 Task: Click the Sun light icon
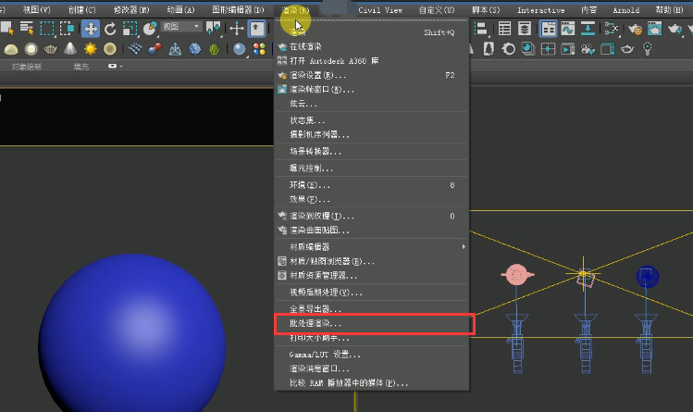(91, 48)
